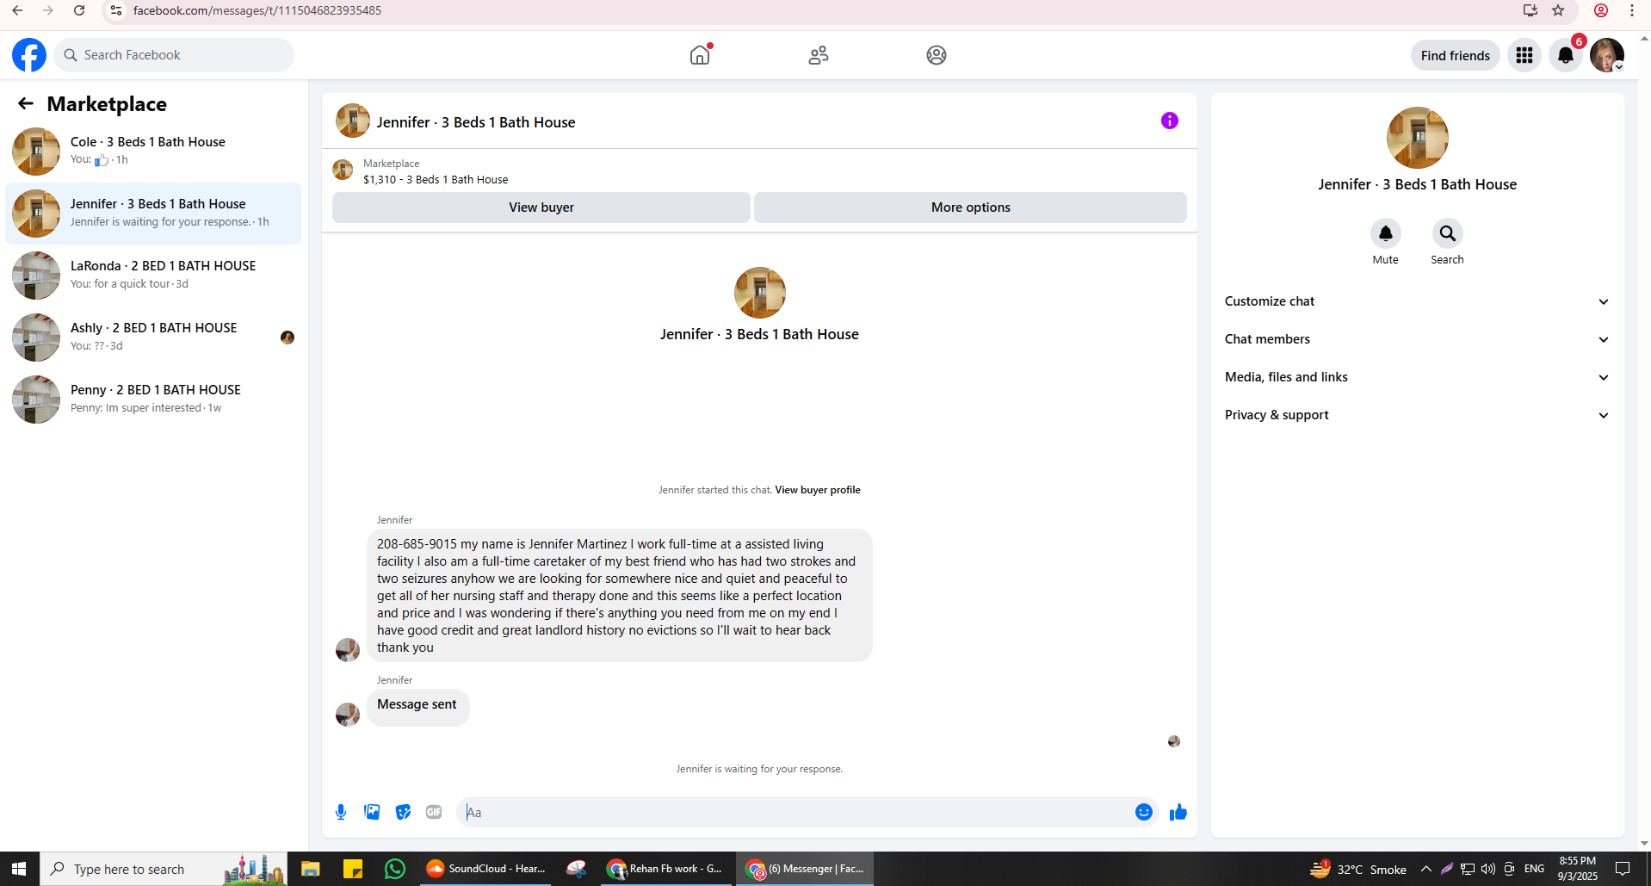Open Sticky Notes taskbar icon
This screenshot has width=1651, height=886.
click(x=353, y=869)
